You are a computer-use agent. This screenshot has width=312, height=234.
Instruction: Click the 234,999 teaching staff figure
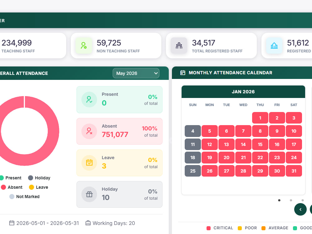click(17, 43)
